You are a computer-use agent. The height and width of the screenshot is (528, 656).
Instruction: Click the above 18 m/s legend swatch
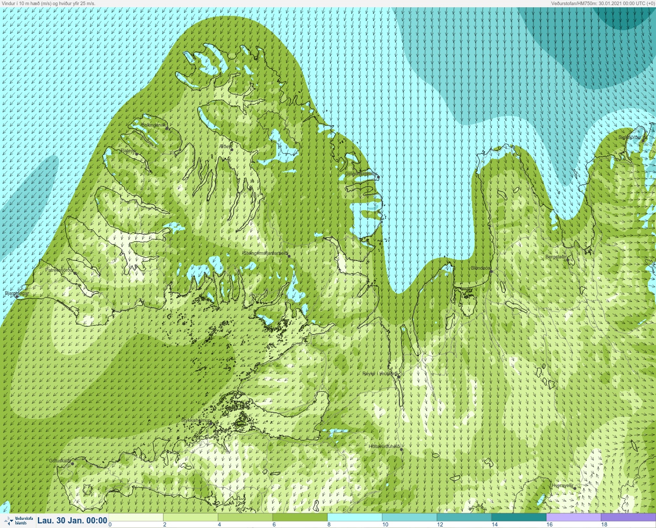pyautogui.click(x=628, y=517)
